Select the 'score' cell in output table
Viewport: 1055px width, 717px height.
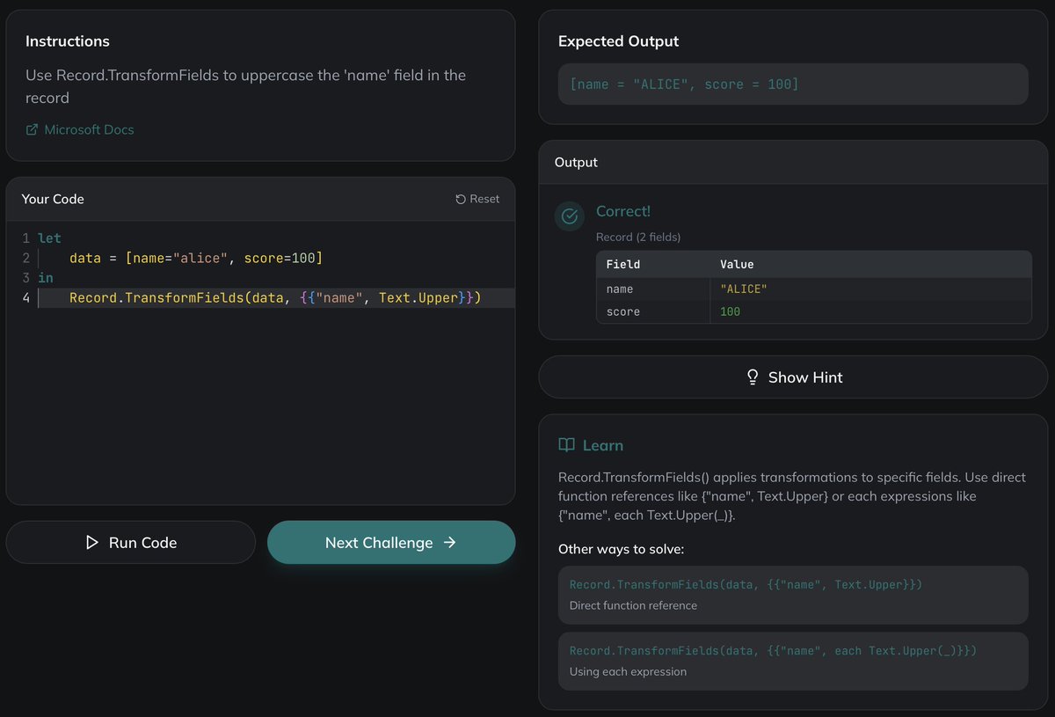[653, 311]
